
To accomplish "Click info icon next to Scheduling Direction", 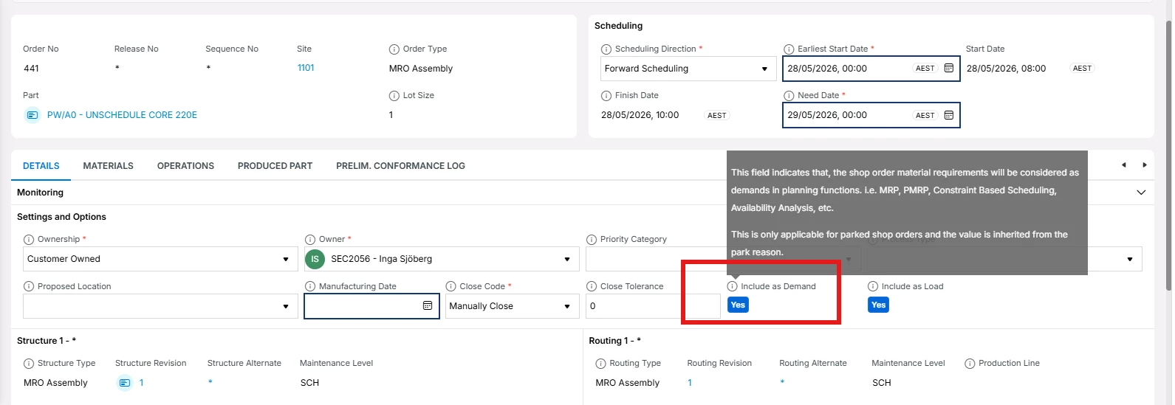I will 606,49.
